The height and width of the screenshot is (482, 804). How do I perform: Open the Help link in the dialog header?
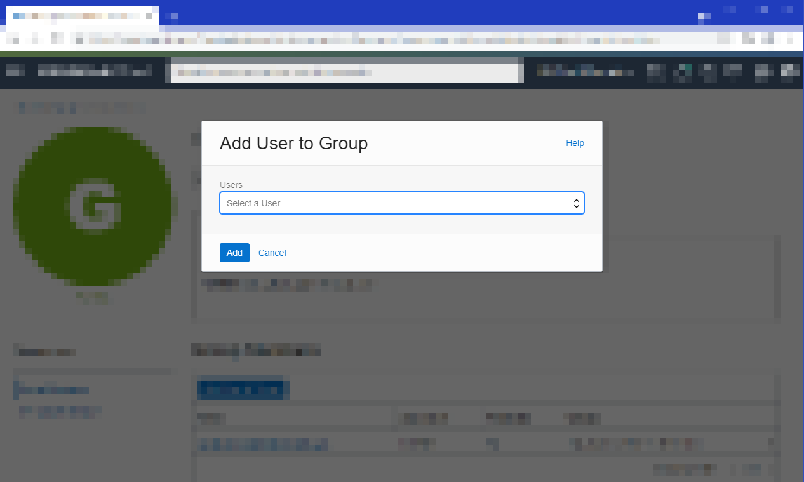coord(575,143)
